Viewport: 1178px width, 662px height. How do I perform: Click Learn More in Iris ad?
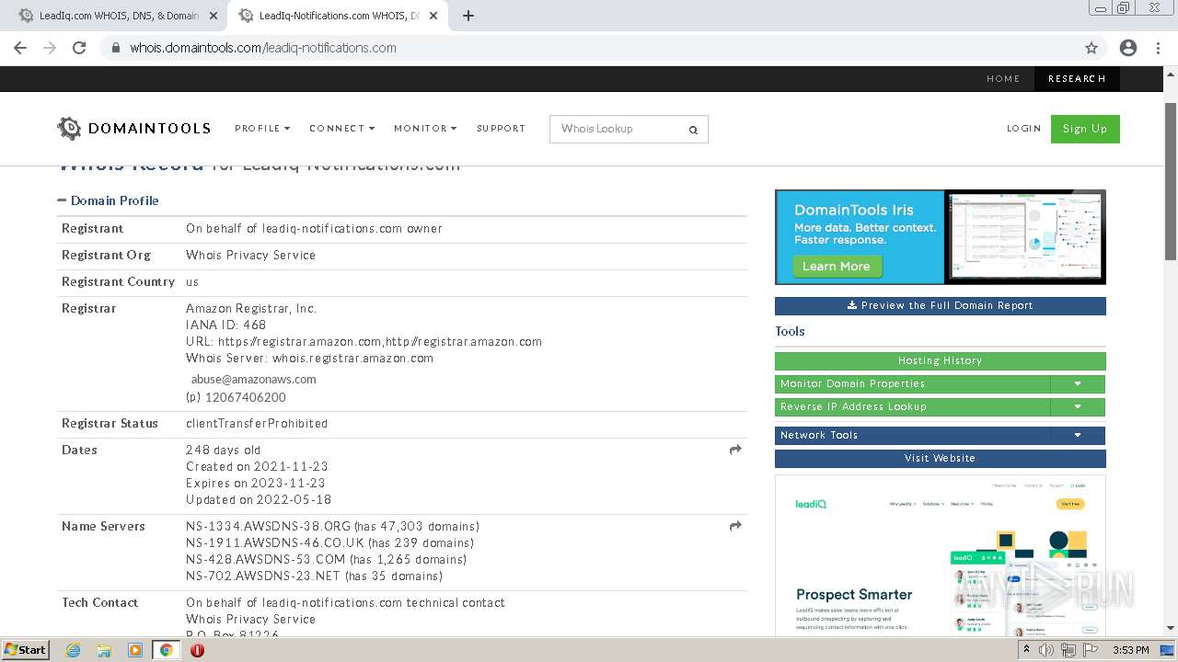[x=836, y=267]
